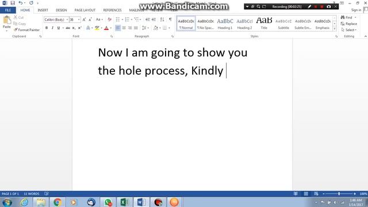Align text left
The image size is (368, 207).
[118, 28]
